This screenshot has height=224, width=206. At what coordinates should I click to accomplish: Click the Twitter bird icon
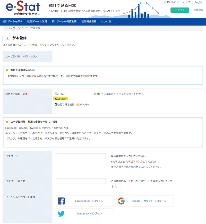pyautogui.click(x=62, y=214)
